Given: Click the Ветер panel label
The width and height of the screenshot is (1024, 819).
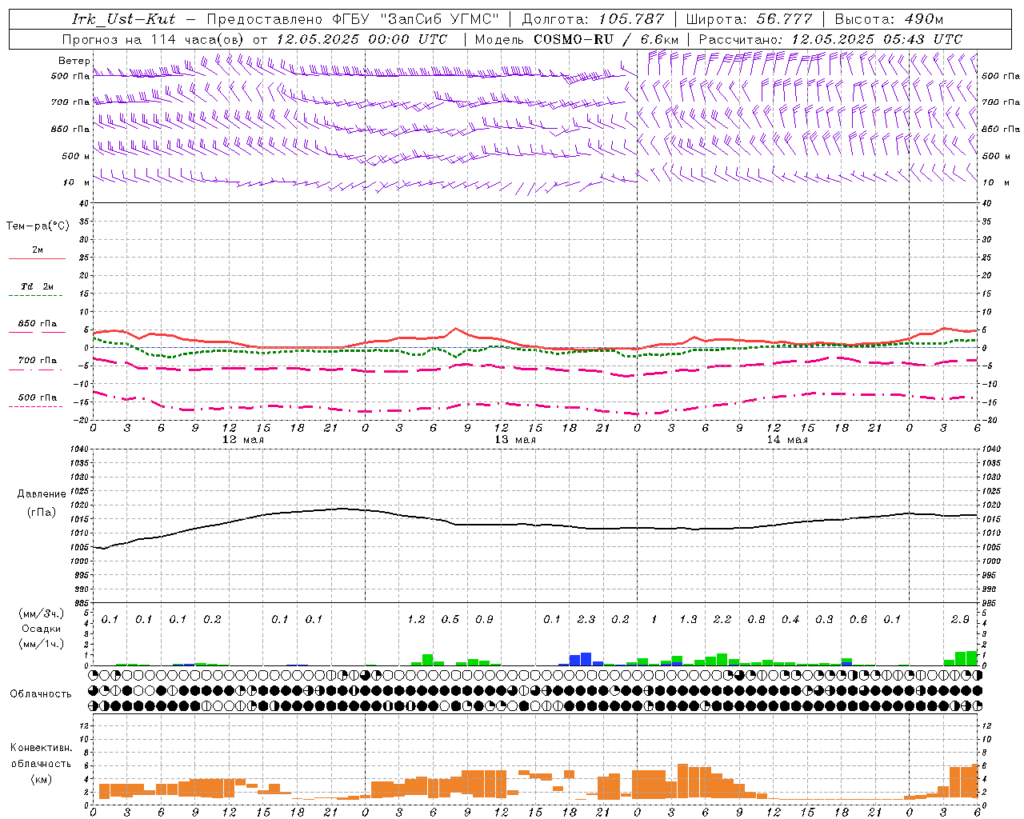Looking at the screenshot, I should (74, 61).
